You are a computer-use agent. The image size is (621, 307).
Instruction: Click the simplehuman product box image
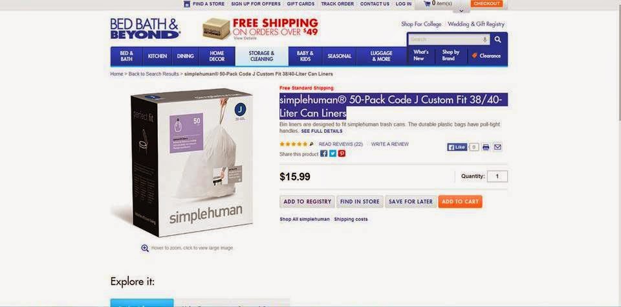[x=191, y=162]
